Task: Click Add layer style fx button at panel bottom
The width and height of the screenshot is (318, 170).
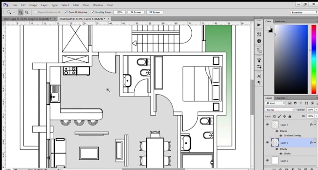Action: pyautogui.click(x=281, y=169)
